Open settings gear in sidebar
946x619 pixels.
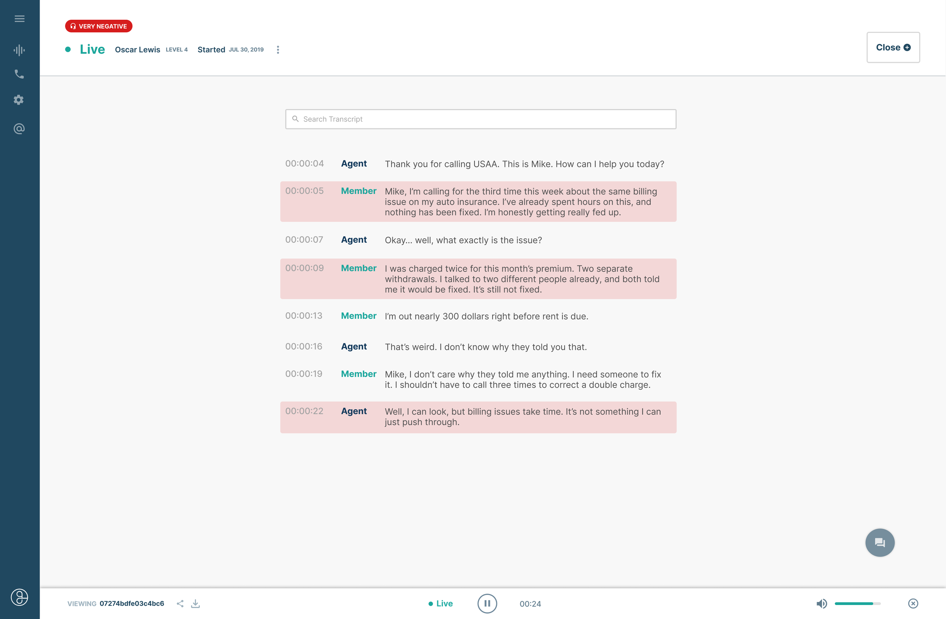click(19, 100)
